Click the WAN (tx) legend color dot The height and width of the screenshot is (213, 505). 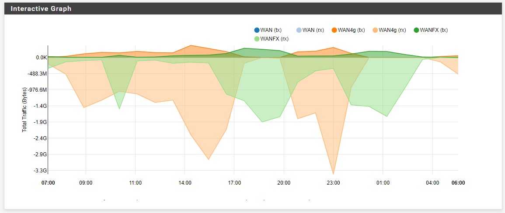click(x=257, y=30)
